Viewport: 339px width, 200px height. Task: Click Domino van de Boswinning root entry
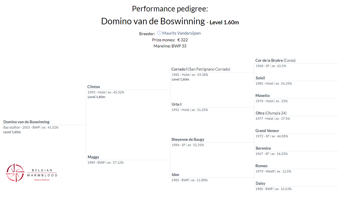click(x=26, y=122)
